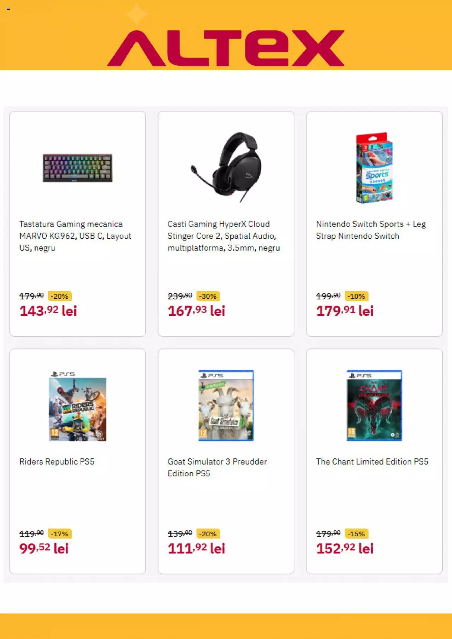Open the HyperX Cloud Stinger headset image

(226, 167)
